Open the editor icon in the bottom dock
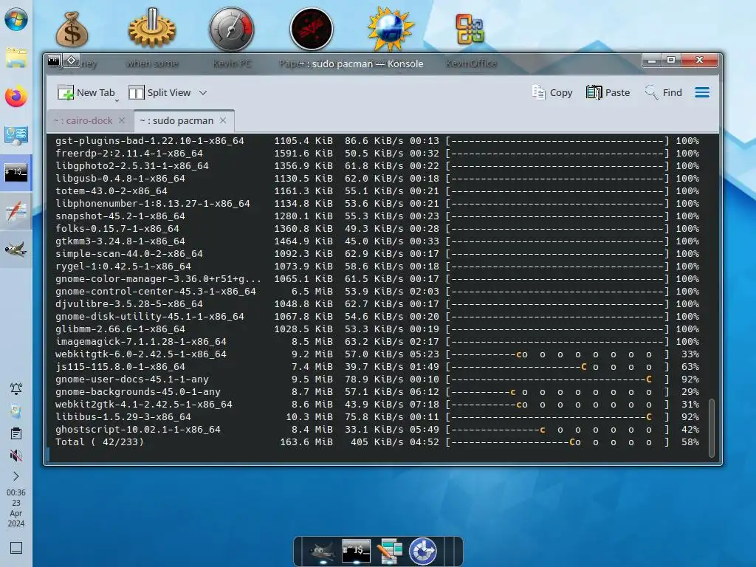 [x=390, y=551]
